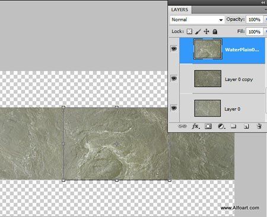This screenshot has width=267, height=217.
Task: Click the Delete layer trash icon
Action: pos(259,126)
